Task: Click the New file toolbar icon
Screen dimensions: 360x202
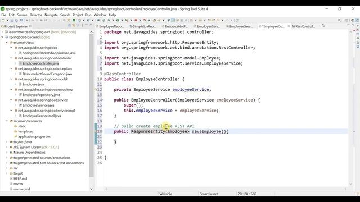Action: coord(3,20)
